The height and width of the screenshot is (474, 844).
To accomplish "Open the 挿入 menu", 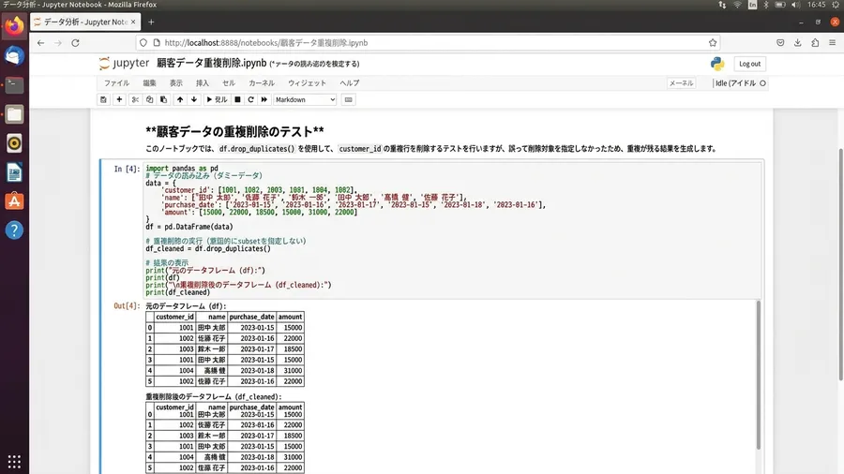I will (203, 83).
